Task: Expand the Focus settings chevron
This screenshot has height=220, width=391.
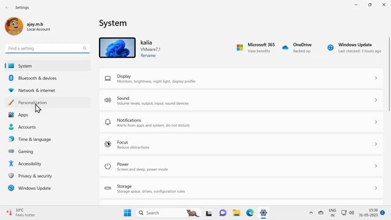Action: coord(376,144)
